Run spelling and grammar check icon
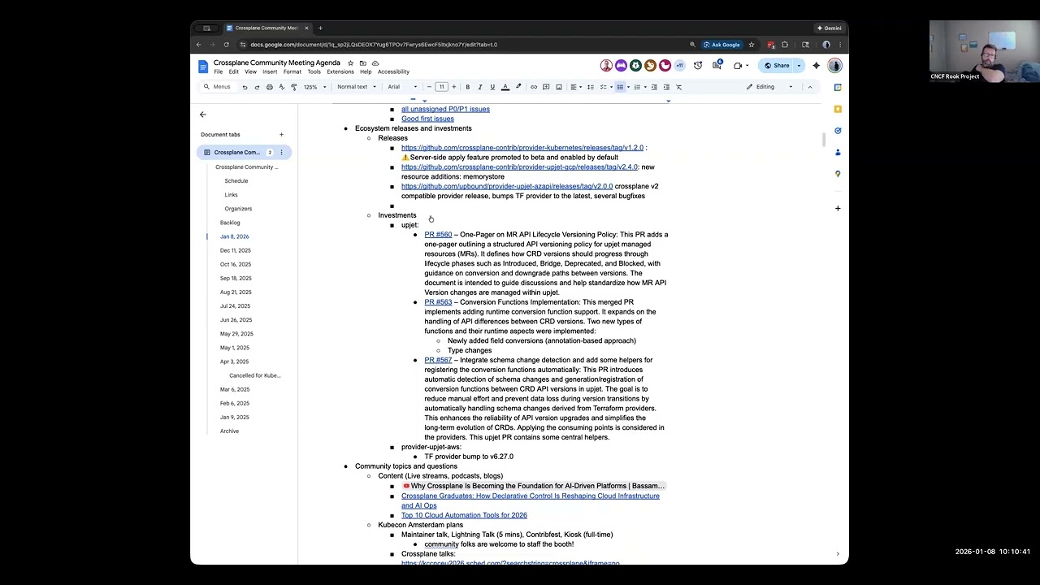 pos(281,87)
